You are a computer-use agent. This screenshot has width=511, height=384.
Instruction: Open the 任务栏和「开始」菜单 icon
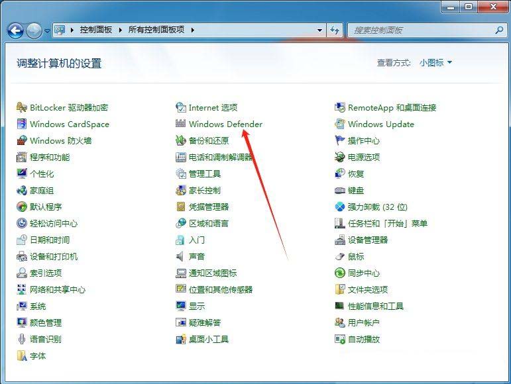[340, 223]
